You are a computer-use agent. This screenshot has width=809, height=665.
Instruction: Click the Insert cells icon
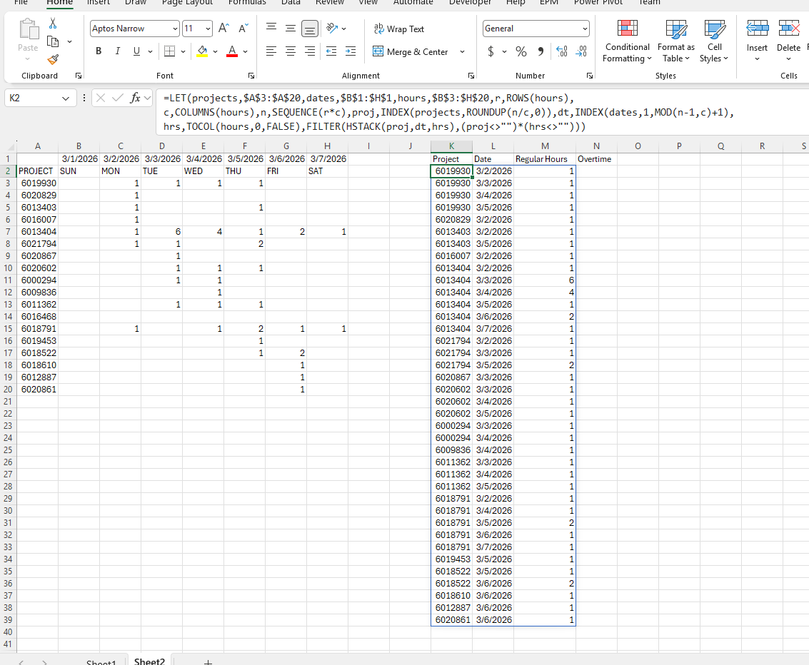coord(757,29)
